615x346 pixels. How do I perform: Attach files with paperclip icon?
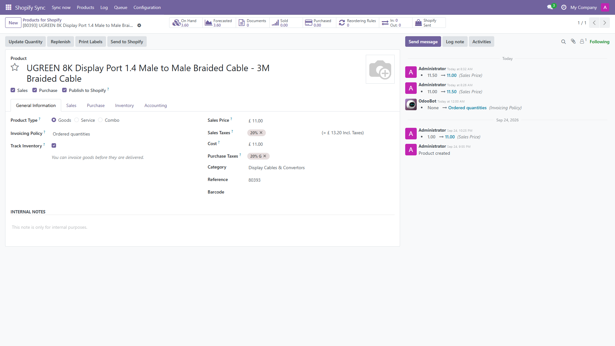(573, 41)
